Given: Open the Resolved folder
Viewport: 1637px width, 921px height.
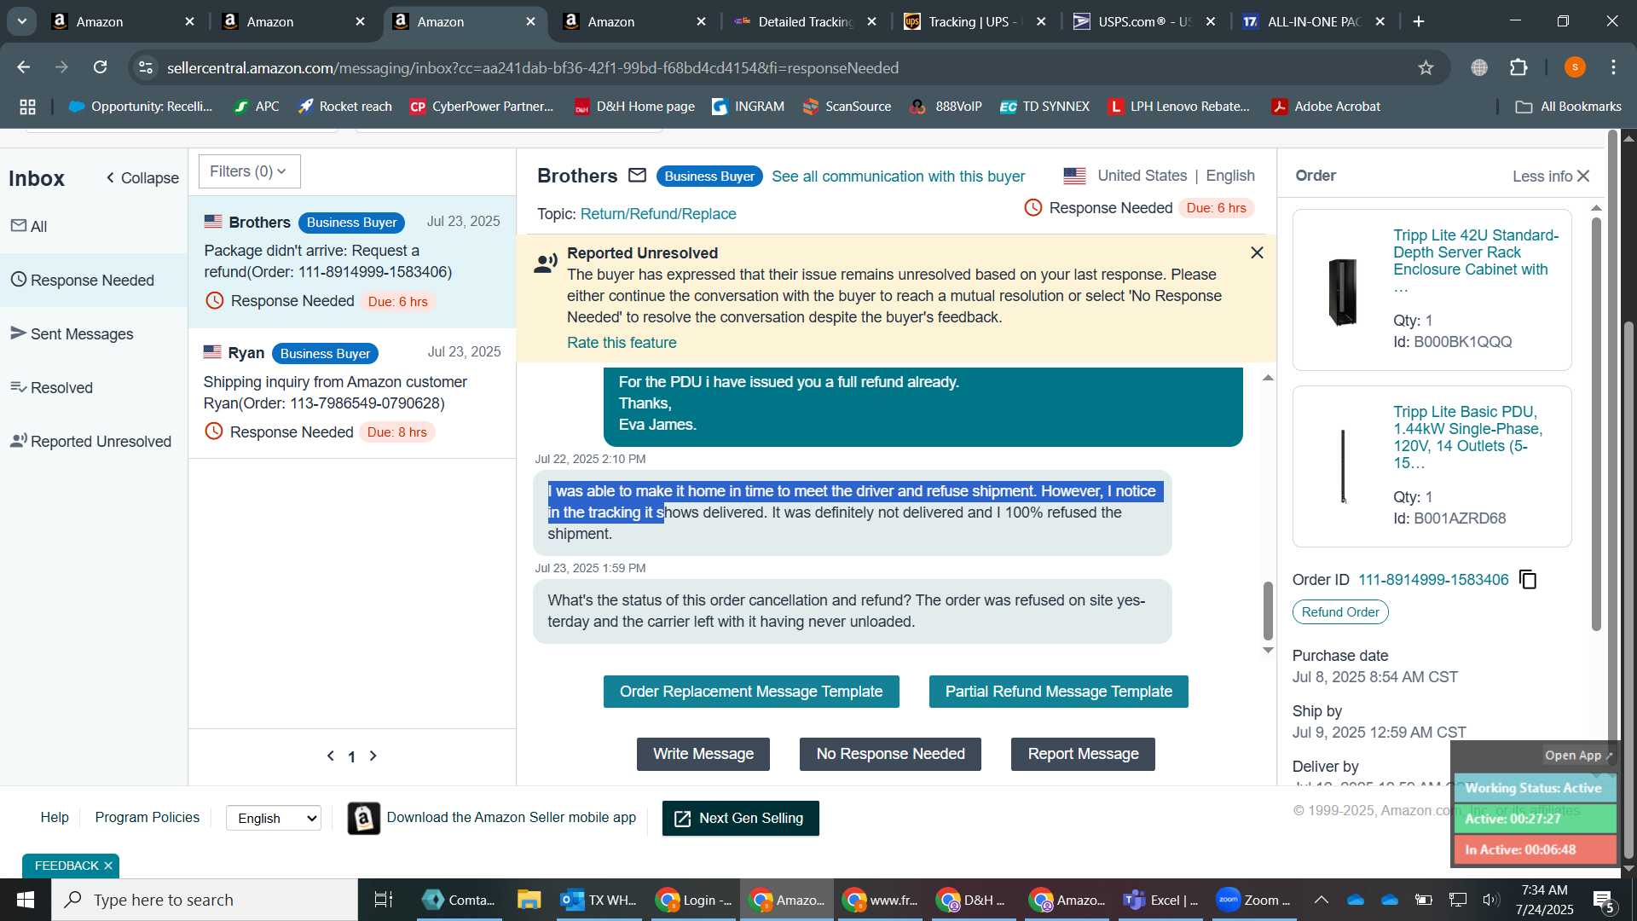Looking at the screenshot, I should [x=94, y=388].
